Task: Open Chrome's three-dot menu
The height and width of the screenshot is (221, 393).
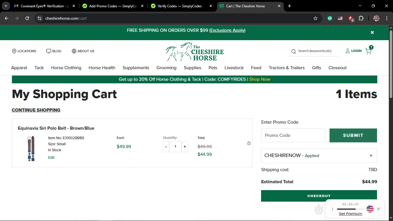Action: coord(387,18)
